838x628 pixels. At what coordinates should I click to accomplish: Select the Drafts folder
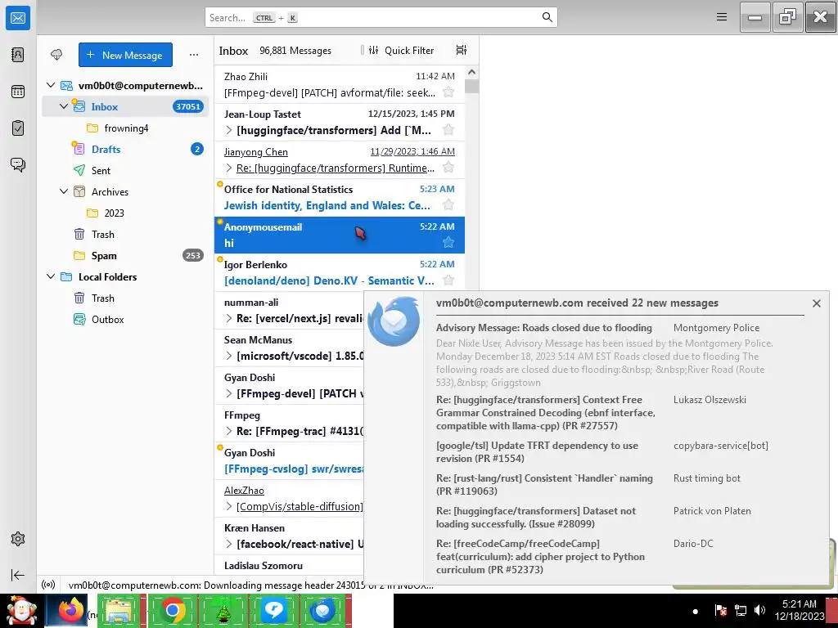[125, 149]
